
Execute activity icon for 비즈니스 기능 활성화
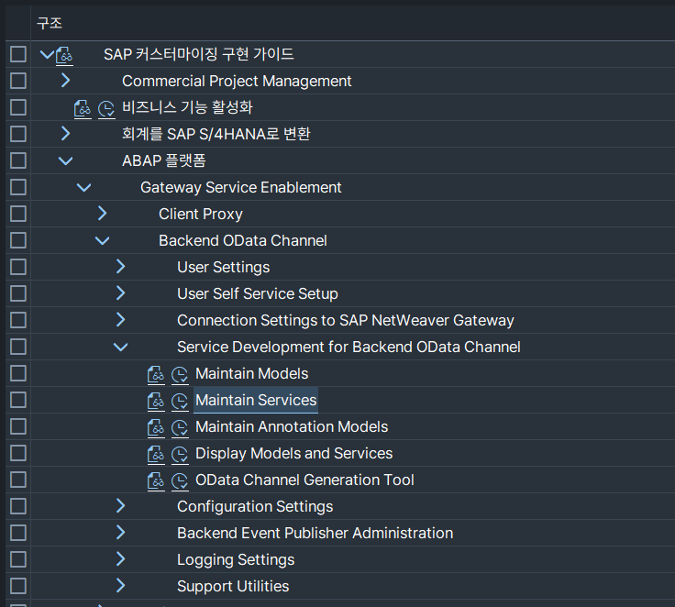106,108
